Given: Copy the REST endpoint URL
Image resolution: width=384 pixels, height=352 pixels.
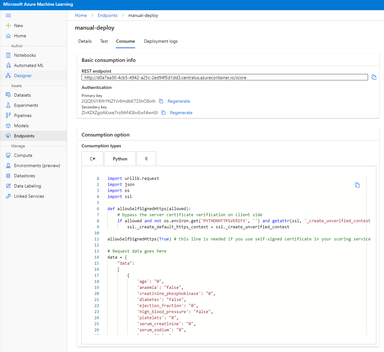Looking at the screenshot, I should pos(374,77).
